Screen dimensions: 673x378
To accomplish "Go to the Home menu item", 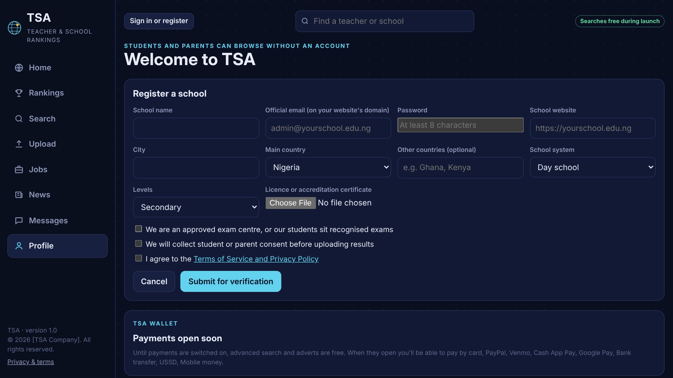I will 57,68.
